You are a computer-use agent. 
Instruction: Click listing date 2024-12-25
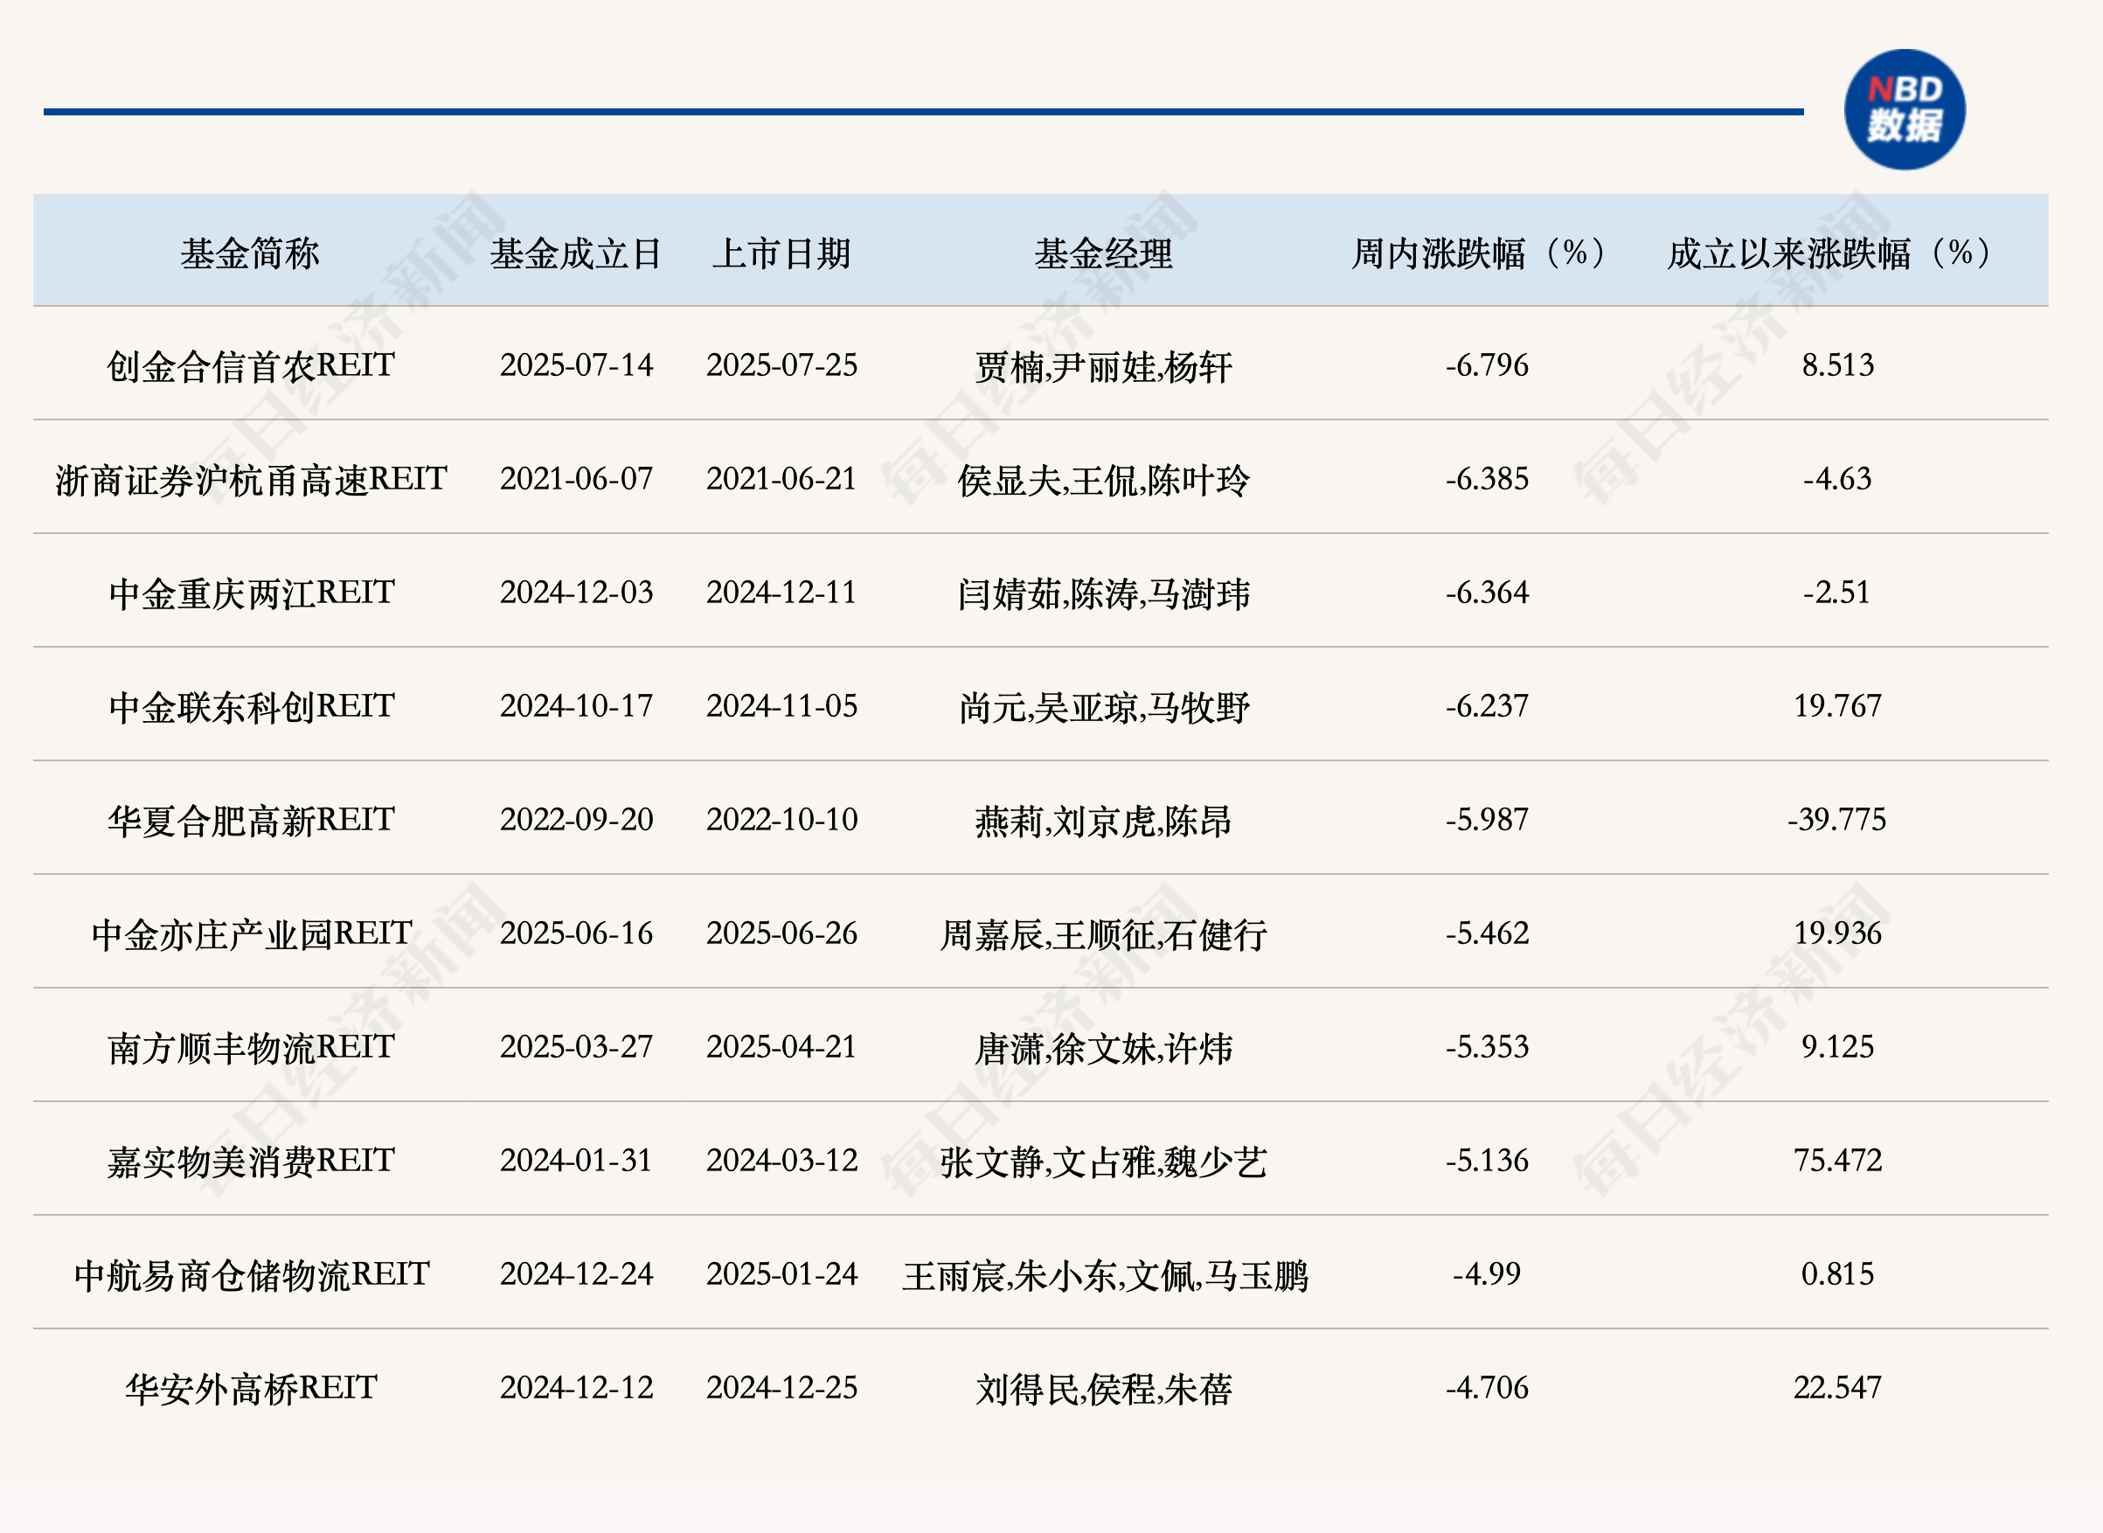pos(781,1388)
